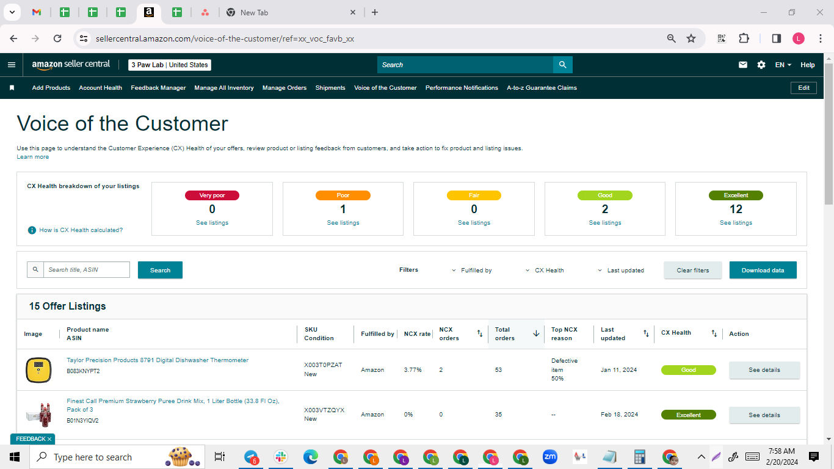Open the Taylor Precision Products thermometer link
834x469 pixels.
point(158,360)
